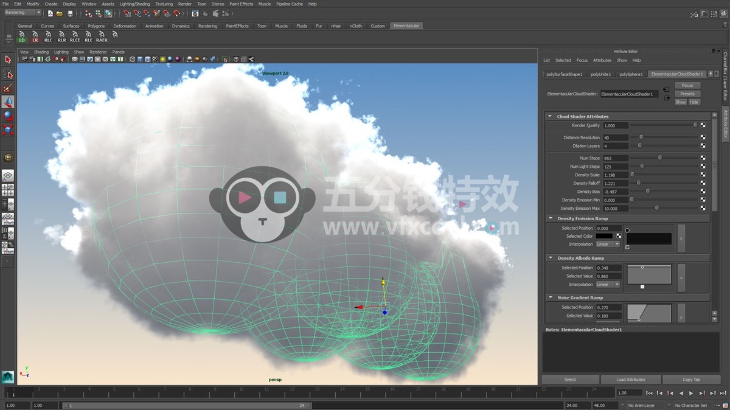
Task: Click the RLCE shelf icon
Action: pyautogui.click(x=75, y=36)
